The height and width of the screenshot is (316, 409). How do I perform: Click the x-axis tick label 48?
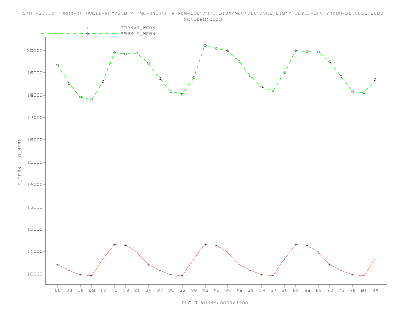pyautogui.click(x=239, y=290)
